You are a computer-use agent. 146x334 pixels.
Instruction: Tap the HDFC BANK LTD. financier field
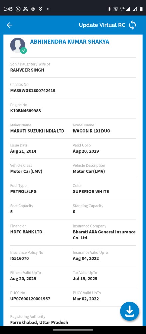[x=27, y=232]
